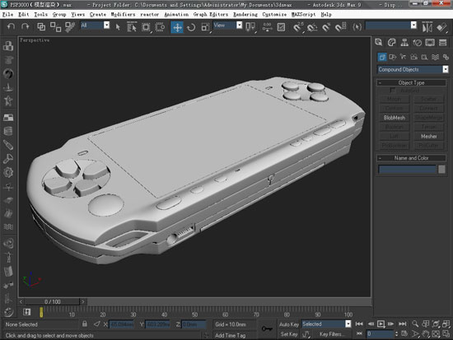Open the MAXScript menu
This screenshot has width=453, height=340.
coord(303,15)
